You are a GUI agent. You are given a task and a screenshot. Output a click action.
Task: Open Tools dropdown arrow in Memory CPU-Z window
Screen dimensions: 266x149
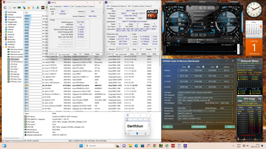[80, 54]
